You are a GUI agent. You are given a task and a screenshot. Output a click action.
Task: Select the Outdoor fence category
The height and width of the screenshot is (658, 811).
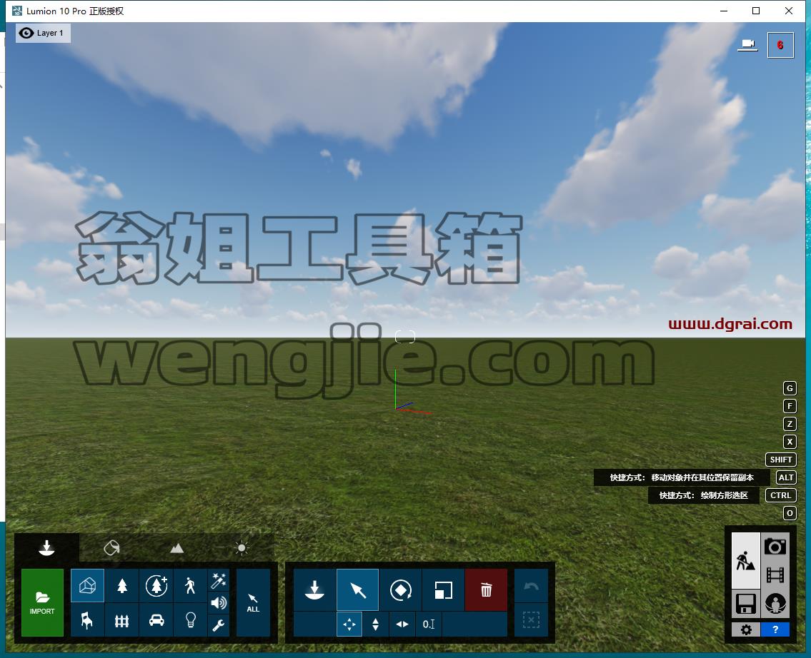[122, 619]
